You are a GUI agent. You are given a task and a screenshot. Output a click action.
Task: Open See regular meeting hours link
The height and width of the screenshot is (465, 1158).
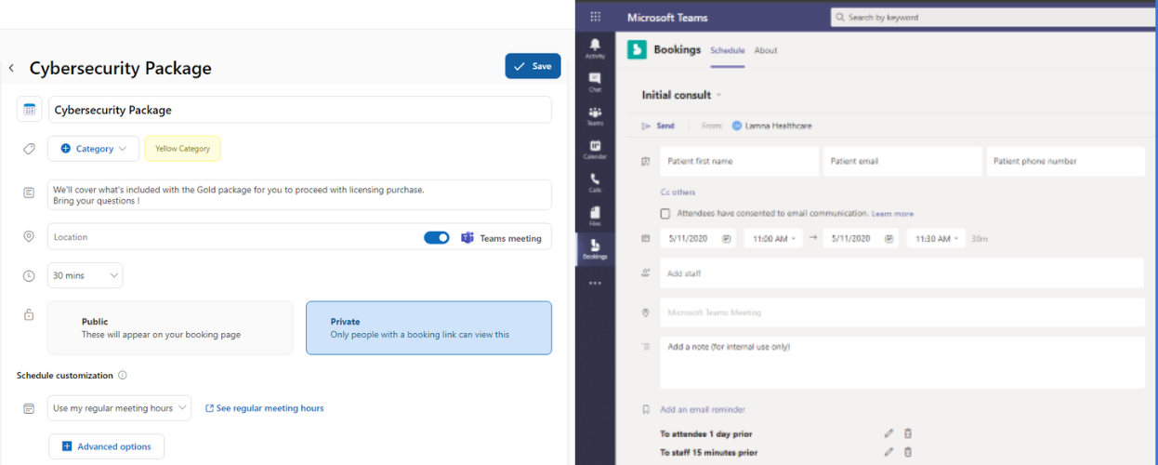tap(265, 408)
